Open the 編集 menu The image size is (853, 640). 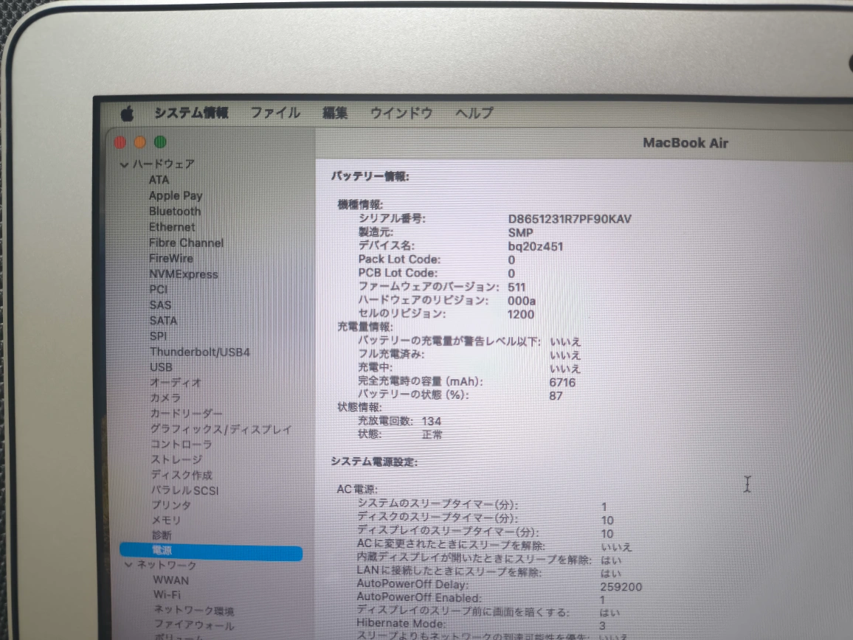pyautogui.click(x=334, y=113)
